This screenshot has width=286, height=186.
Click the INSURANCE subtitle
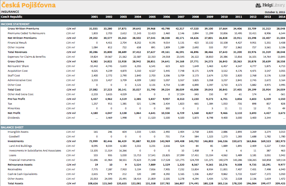(10, 12)
